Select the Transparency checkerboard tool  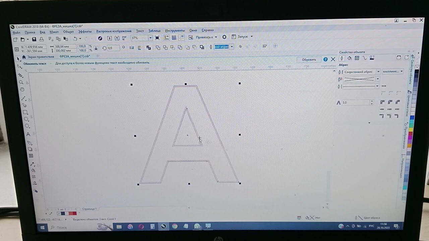point(31,156)
